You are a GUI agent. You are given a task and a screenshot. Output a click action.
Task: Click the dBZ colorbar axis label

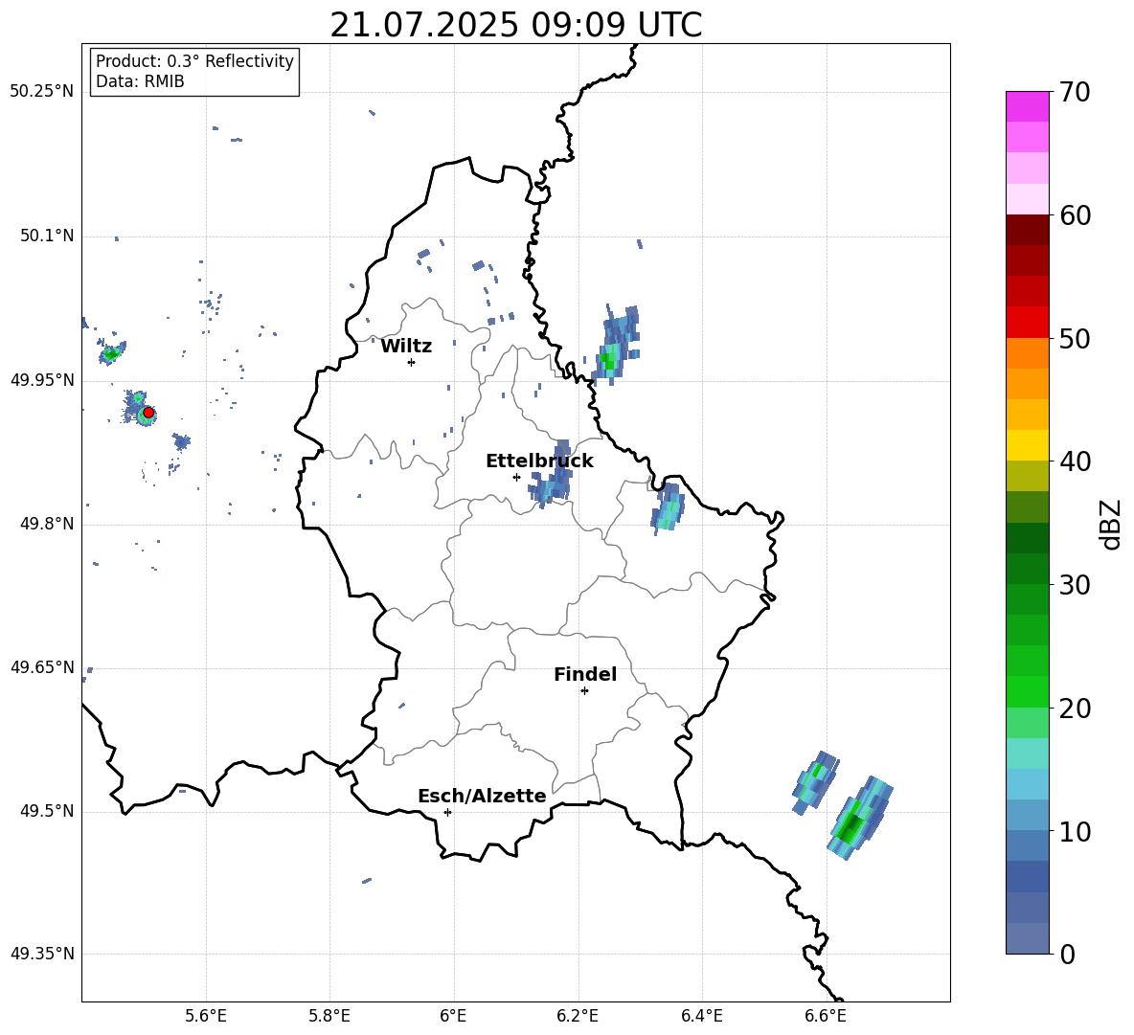point(1112,525)
